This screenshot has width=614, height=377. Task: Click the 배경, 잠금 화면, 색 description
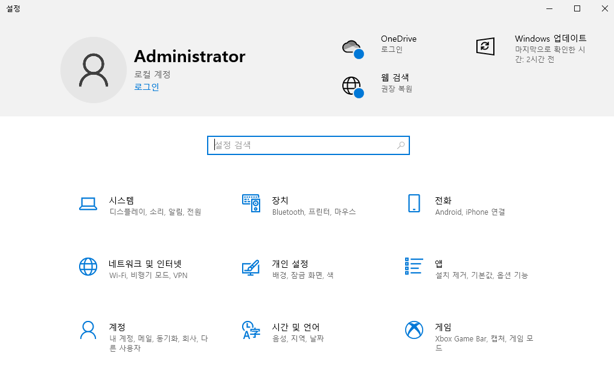(302, 275)
